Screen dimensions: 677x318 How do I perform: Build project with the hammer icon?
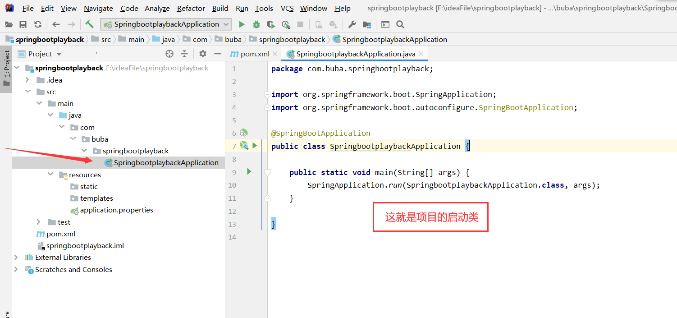[x=89, y=24]
